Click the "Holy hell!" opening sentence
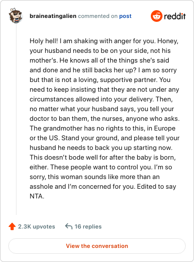This screenshot has width=194, height=262. click(44, 41)
